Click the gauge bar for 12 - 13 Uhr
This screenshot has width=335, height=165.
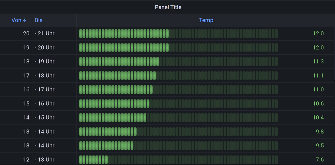click(x=178, y=159)
